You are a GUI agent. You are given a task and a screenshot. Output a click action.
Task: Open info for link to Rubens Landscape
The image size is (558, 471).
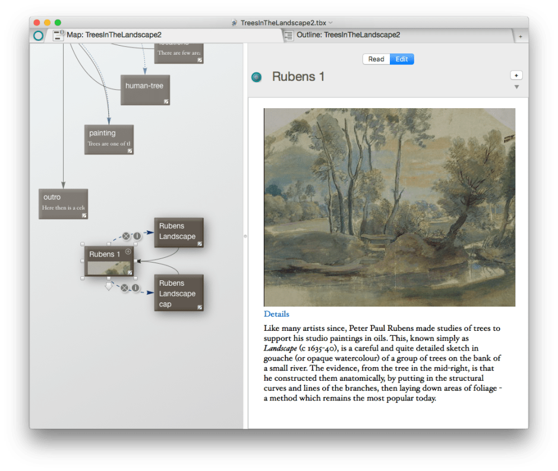pos(137,236)
